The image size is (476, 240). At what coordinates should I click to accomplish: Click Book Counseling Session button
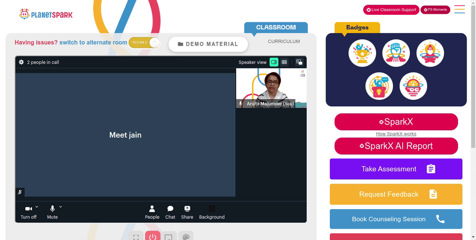(396, 219)
